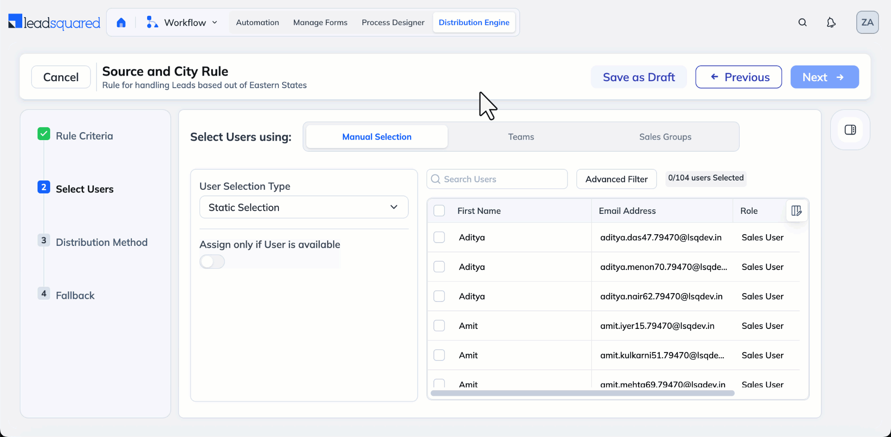Click the step 3 number badge
The image size is (891, 437).
44,240
